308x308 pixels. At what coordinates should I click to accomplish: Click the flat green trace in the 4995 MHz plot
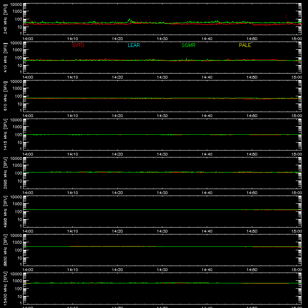tap(162, 209)
